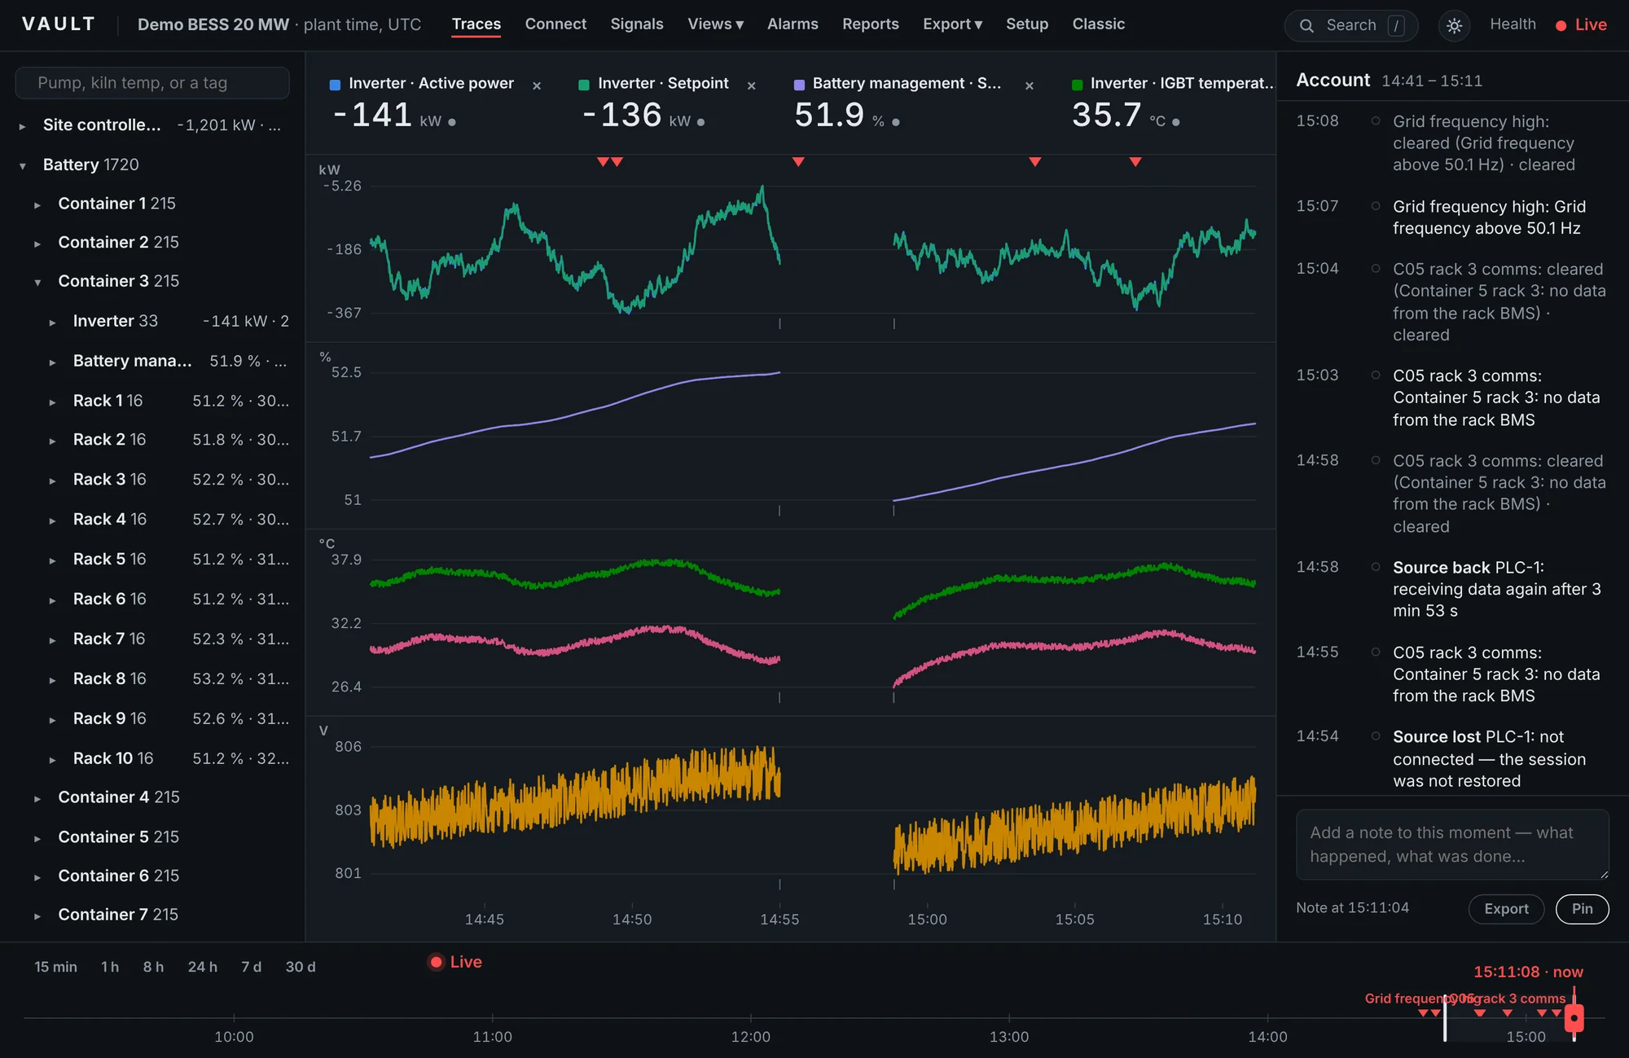Click the Export button under the note
1629x1058 pixels.
click(1506, 909)
